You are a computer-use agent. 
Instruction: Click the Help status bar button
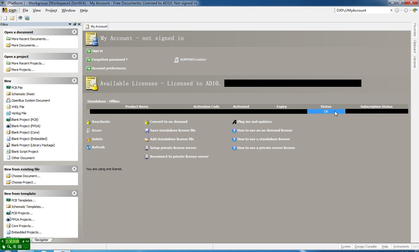pos(385,246)
